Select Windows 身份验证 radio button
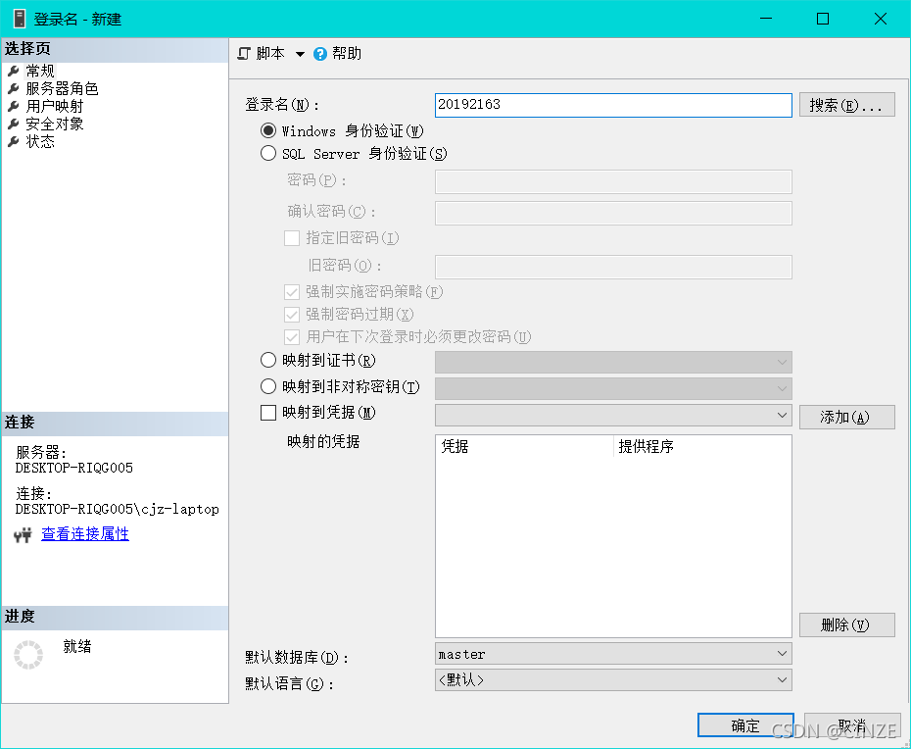The width and height of the screenshot is (911, 749). pos(267,130)
